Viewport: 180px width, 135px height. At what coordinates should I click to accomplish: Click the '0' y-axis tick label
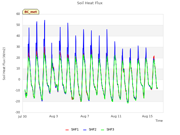click(19, 79)
